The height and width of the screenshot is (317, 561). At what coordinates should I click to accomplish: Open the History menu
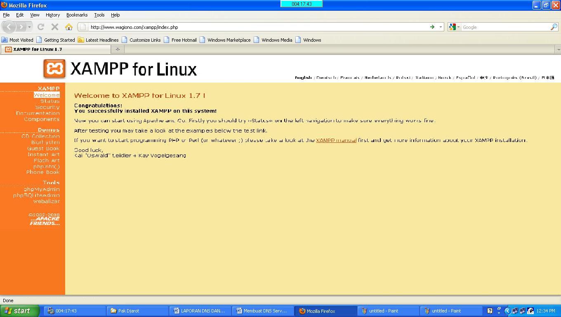pos(53,15)
